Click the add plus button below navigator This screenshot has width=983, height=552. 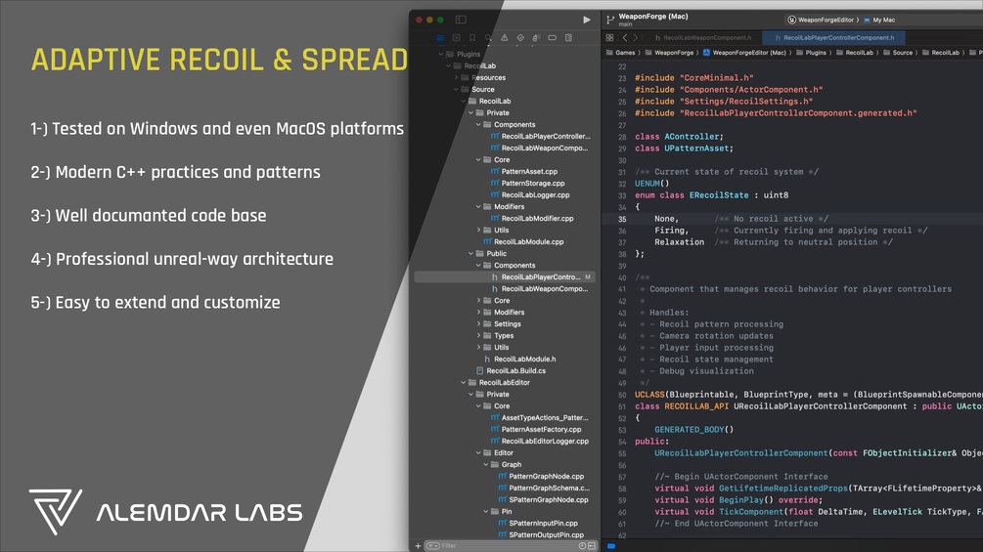(419, 546)
